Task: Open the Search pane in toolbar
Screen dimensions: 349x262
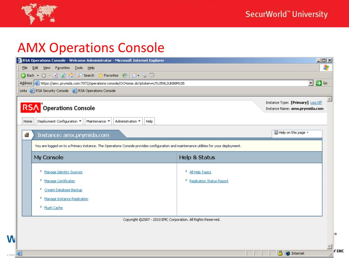Action: [x=86, y=75]
